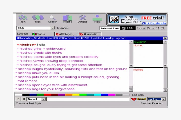Pick the orange text color swatch

69,95
